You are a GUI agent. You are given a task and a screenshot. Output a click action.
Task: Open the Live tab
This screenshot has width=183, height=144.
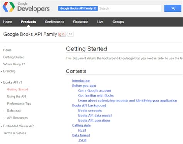[100, 22]
